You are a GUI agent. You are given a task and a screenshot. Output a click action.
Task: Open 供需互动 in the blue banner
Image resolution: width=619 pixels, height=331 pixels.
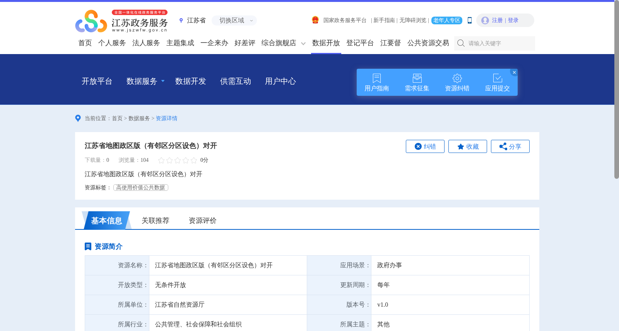tap(236, 81)
